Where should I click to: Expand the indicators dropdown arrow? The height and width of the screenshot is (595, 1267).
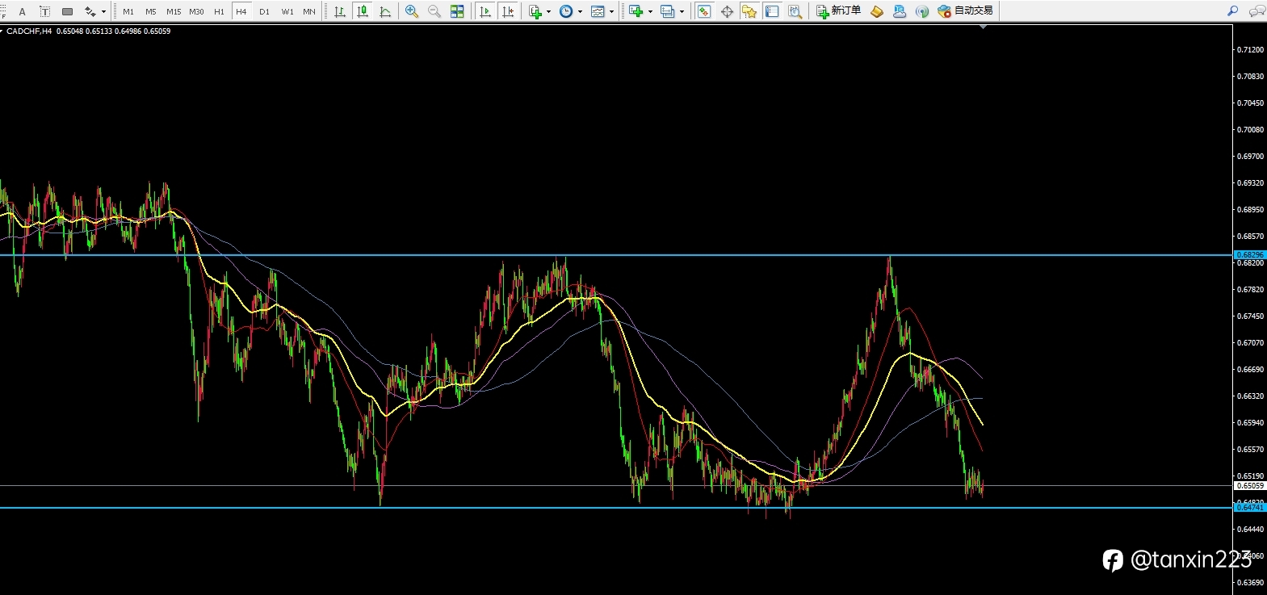pos(549,11)
